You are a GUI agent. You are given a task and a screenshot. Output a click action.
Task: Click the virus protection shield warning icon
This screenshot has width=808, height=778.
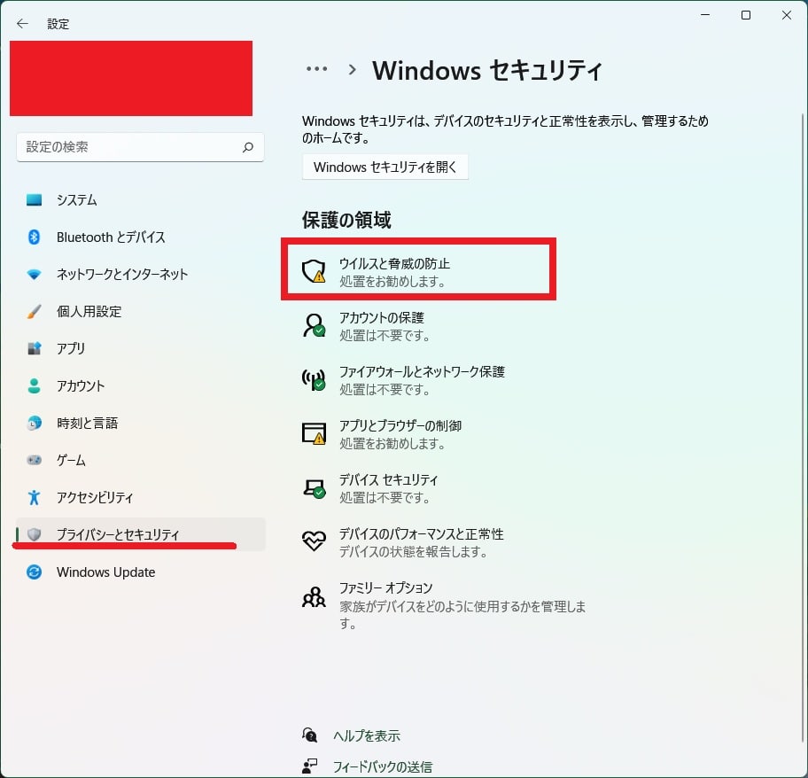point(314,271)
